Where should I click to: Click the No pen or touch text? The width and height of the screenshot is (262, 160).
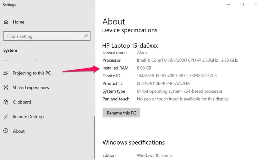coord(183,99)
